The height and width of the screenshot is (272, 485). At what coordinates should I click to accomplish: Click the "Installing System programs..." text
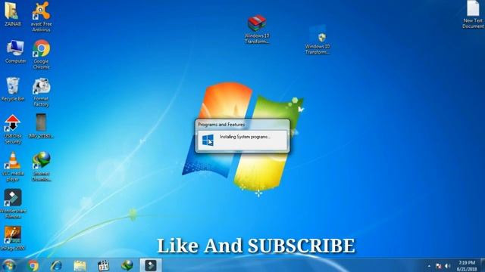(245, 137)
